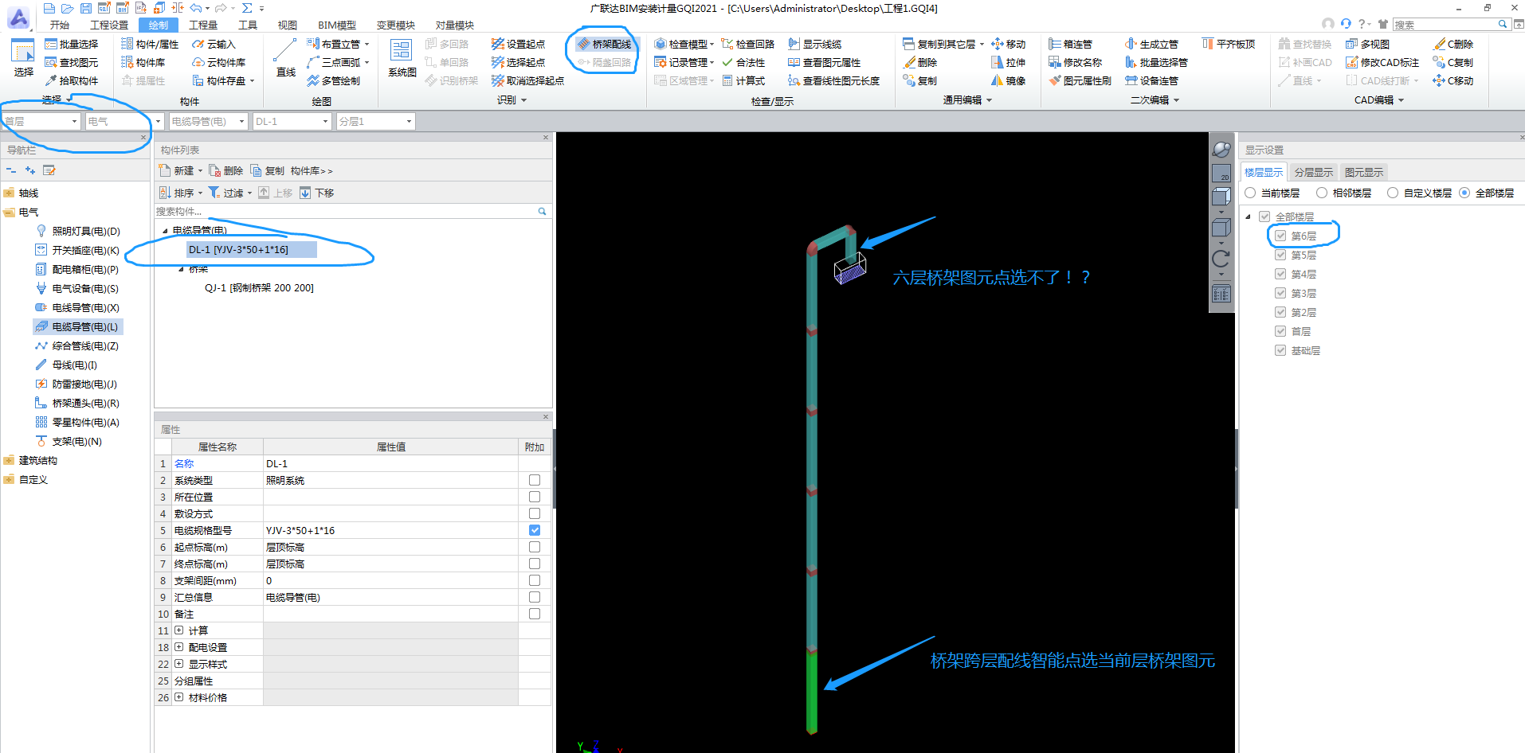Open 多视图 in CAD编辑 group
The width and height of the screenshot is (1525, 753).
(x=1368, y=44)
